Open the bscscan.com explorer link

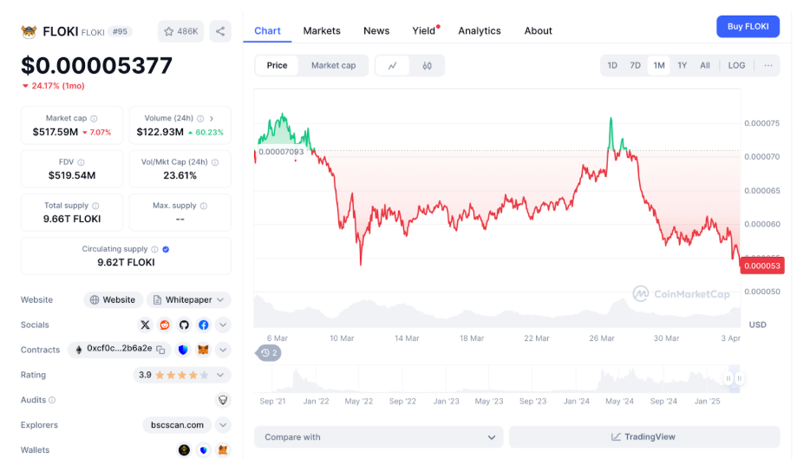point(177,425)
